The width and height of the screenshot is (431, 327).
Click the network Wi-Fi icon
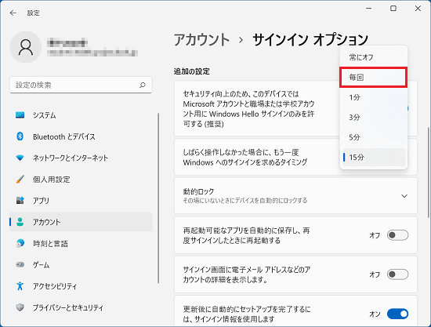(x=20, y=158)
